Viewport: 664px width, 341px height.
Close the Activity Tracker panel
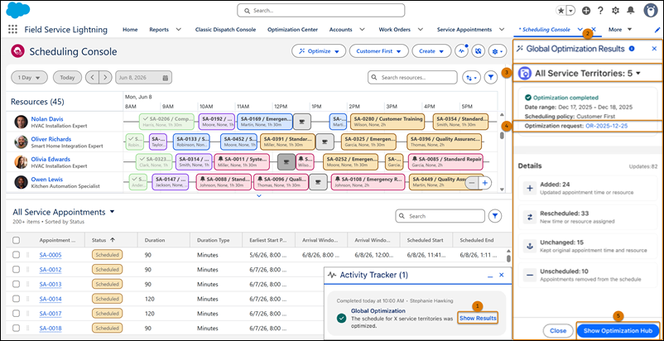(502, 275)
